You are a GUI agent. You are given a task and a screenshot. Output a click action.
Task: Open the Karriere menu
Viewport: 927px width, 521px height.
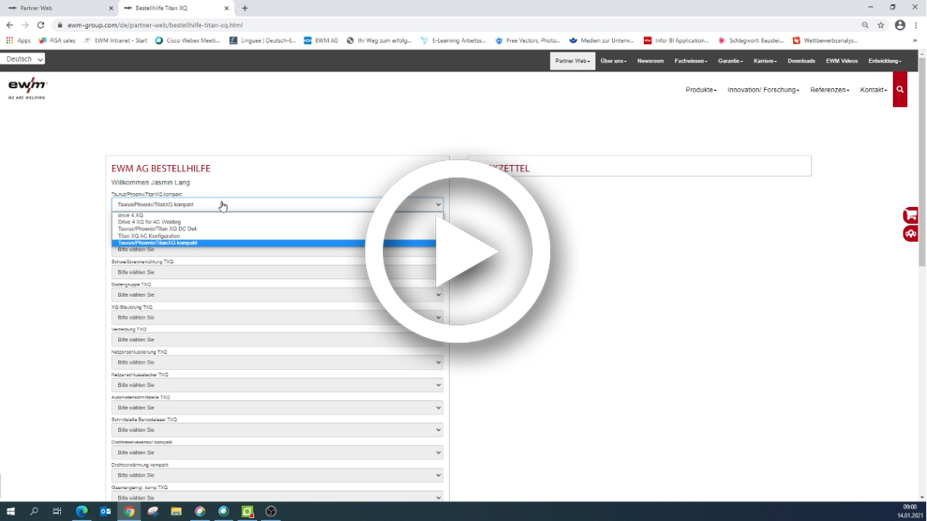(765, 61)
